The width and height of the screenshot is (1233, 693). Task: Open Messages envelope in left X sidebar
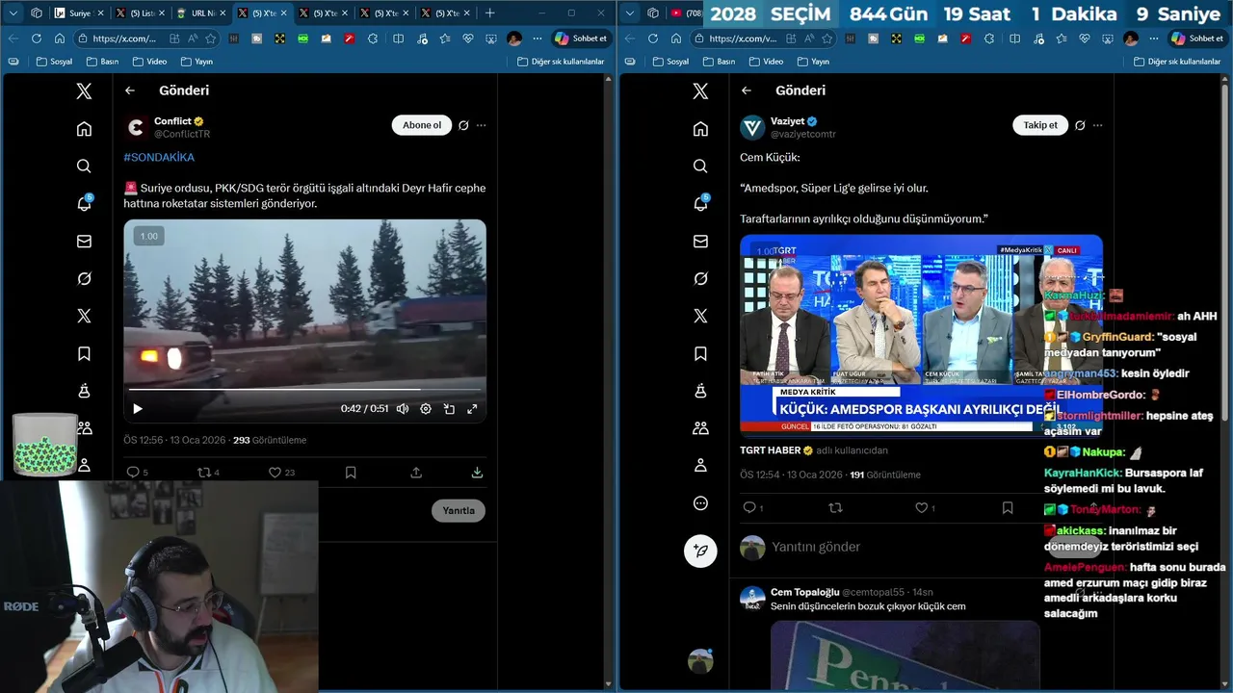(84, 242)
